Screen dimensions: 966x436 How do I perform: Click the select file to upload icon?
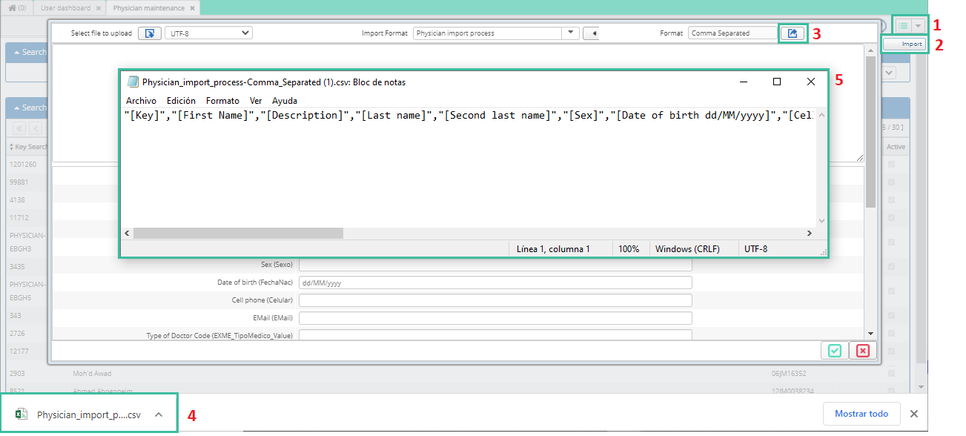tap(150, 33)
